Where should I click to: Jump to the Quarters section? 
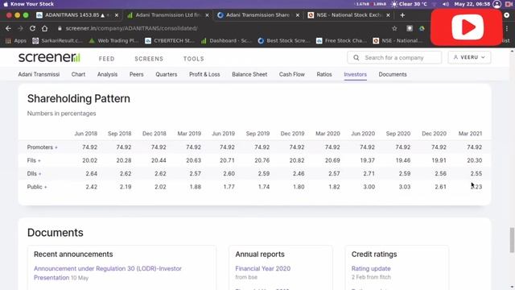pos(167,74)
